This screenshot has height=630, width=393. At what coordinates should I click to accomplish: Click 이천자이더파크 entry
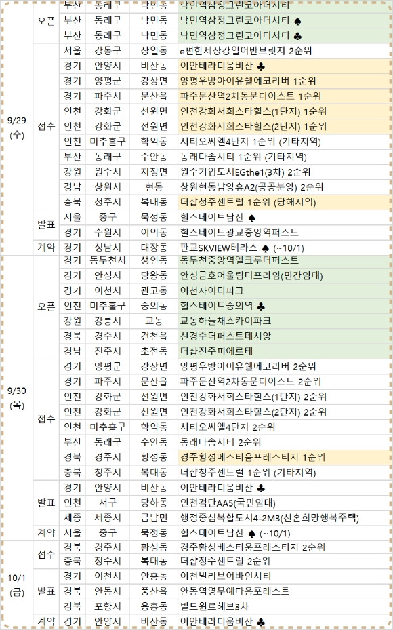211,291
